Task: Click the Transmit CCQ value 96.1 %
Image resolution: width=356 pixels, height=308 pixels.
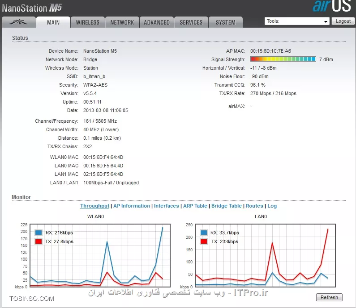Action: pos(257,85)
